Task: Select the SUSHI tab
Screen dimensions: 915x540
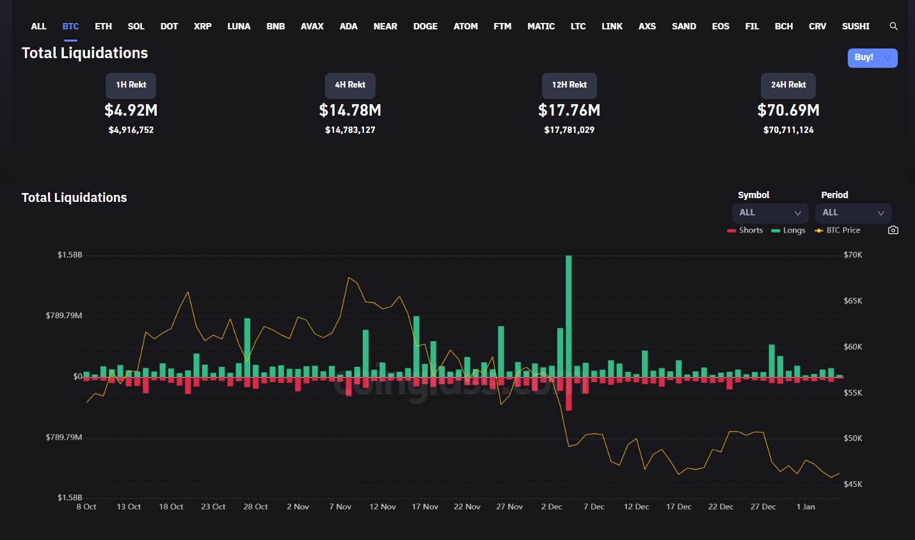Action: point(855,26)
